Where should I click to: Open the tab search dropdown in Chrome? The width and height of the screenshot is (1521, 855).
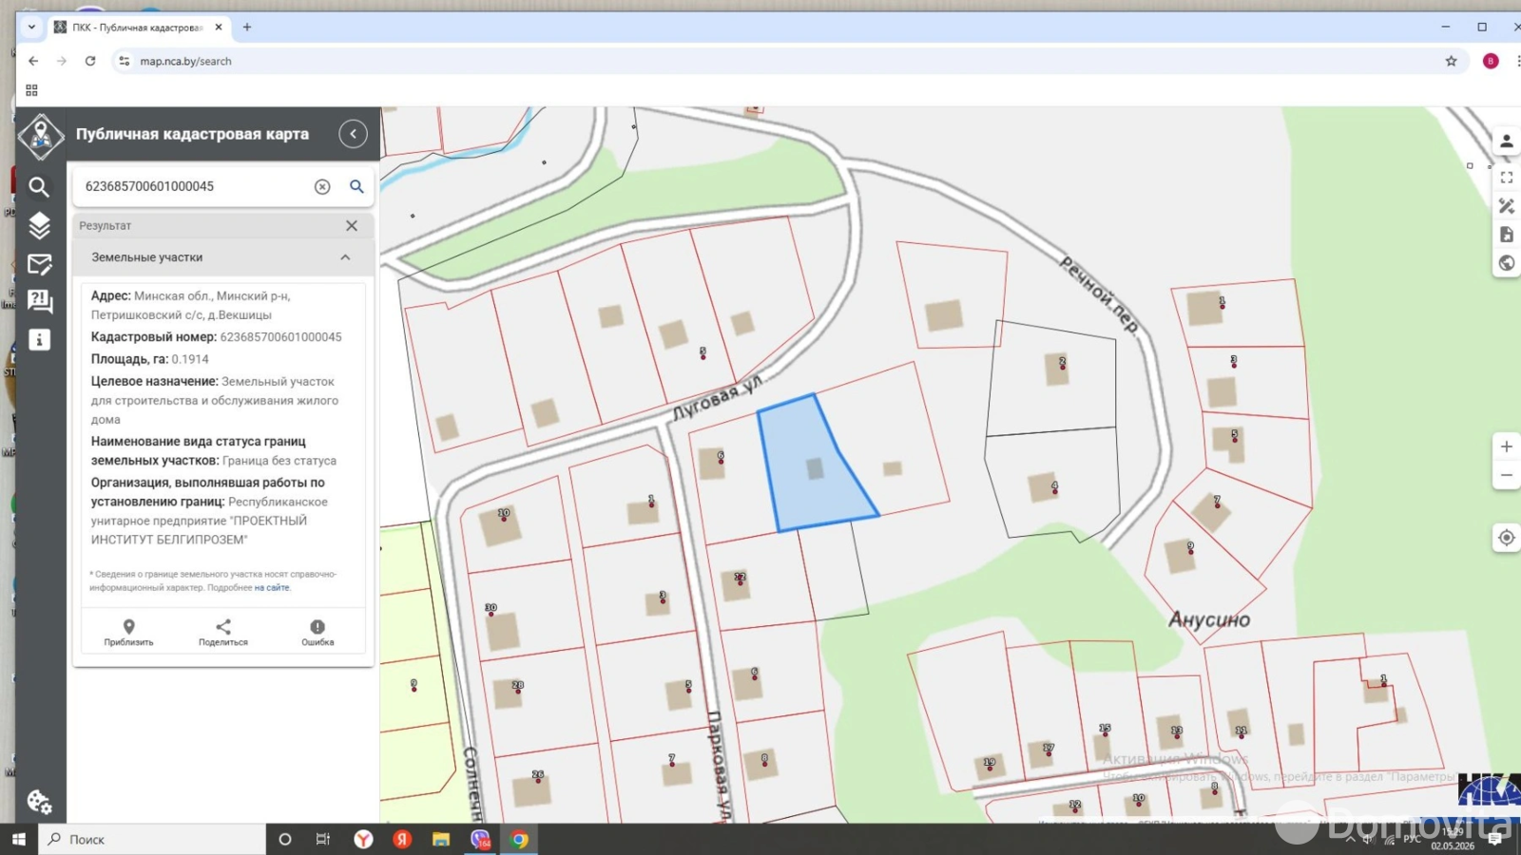31,28
